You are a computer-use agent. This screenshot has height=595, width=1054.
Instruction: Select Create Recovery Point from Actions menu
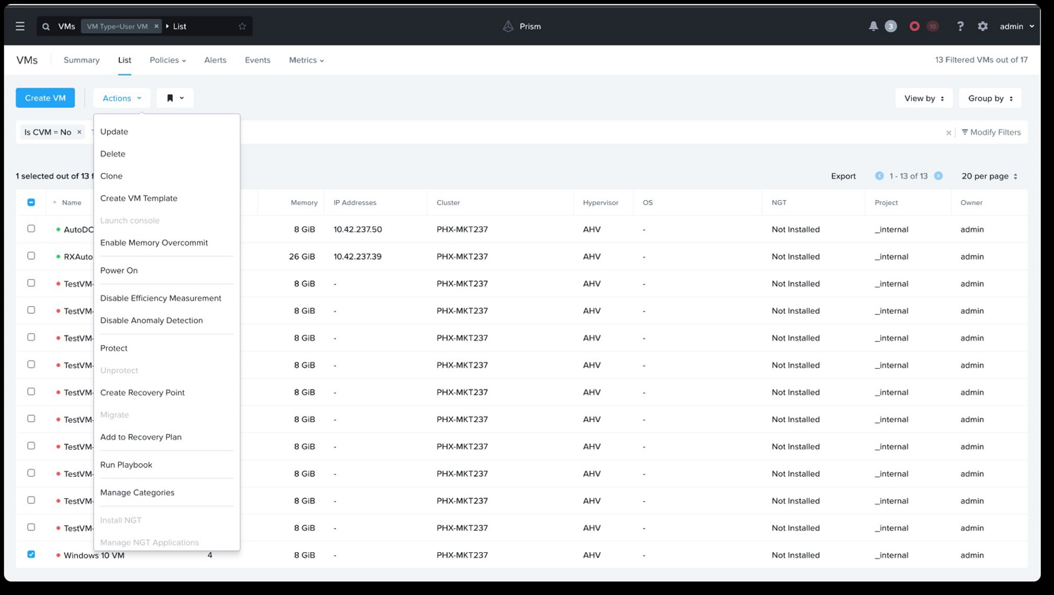pyautogui.click(x=142, y=392)
